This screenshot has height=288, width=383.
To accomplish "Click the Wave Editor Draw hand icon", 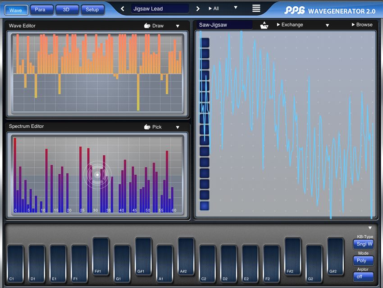I will (147, 26).
